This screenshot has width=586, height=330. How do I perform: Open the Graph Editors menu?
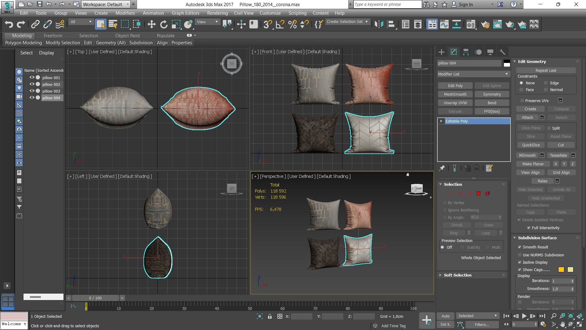click(x=185, y=13)
